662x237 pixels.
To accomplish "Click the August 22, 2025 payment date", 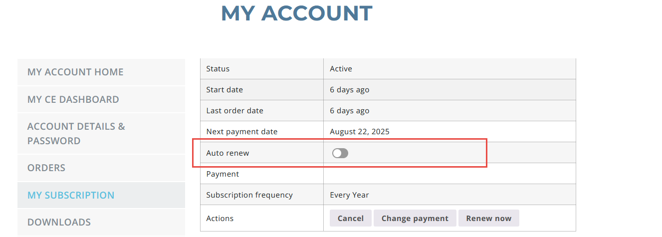I will 360,132.
